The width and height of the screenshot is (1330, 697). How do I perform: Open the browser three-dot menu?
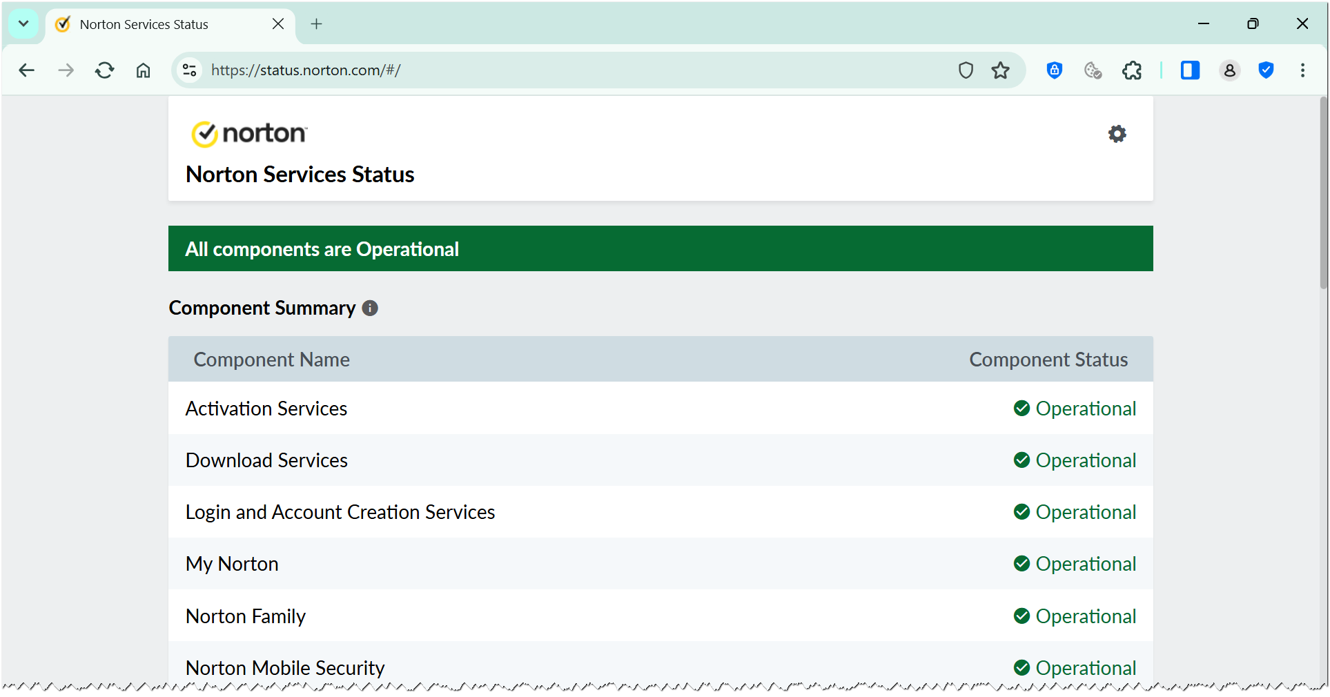tap(1302, 70)
